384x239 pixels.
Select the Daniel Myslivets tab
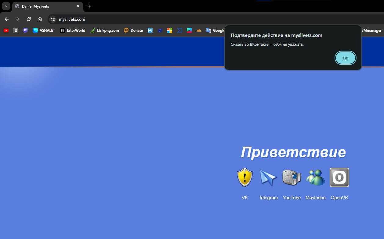46,6
